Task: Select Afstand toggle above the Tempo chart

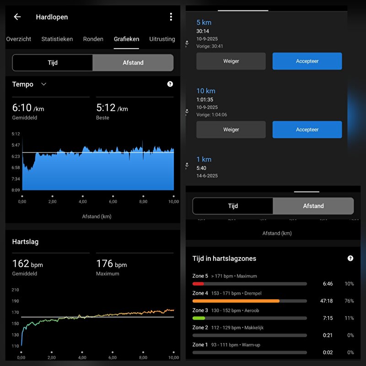Action: coord(133,63)
